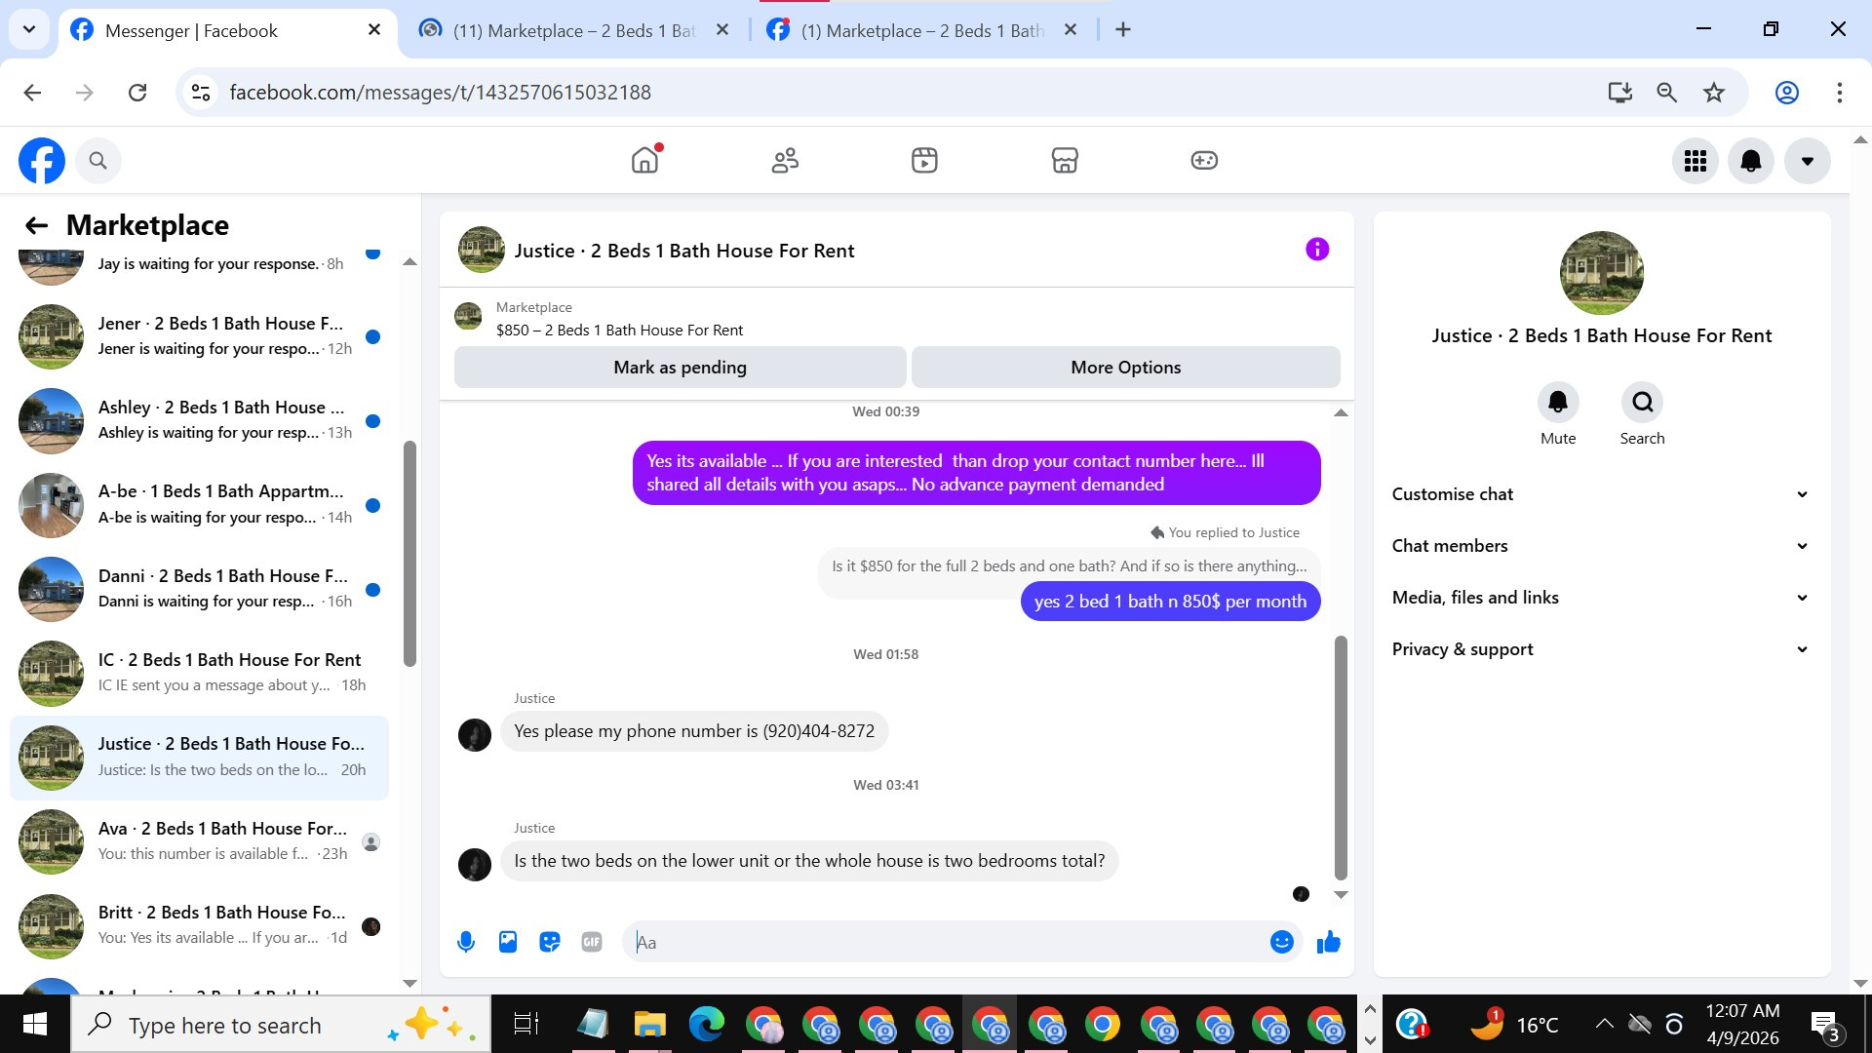The height and width of the screenshot is (1053, 1872).
Task: Open the Facebook notifications bell
Action: click(1751, 161)
